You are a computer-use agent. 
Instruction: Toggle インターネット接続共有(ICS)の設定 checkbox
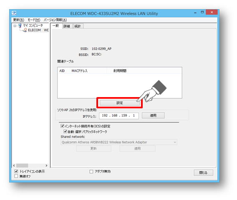(x=62, y=126)
